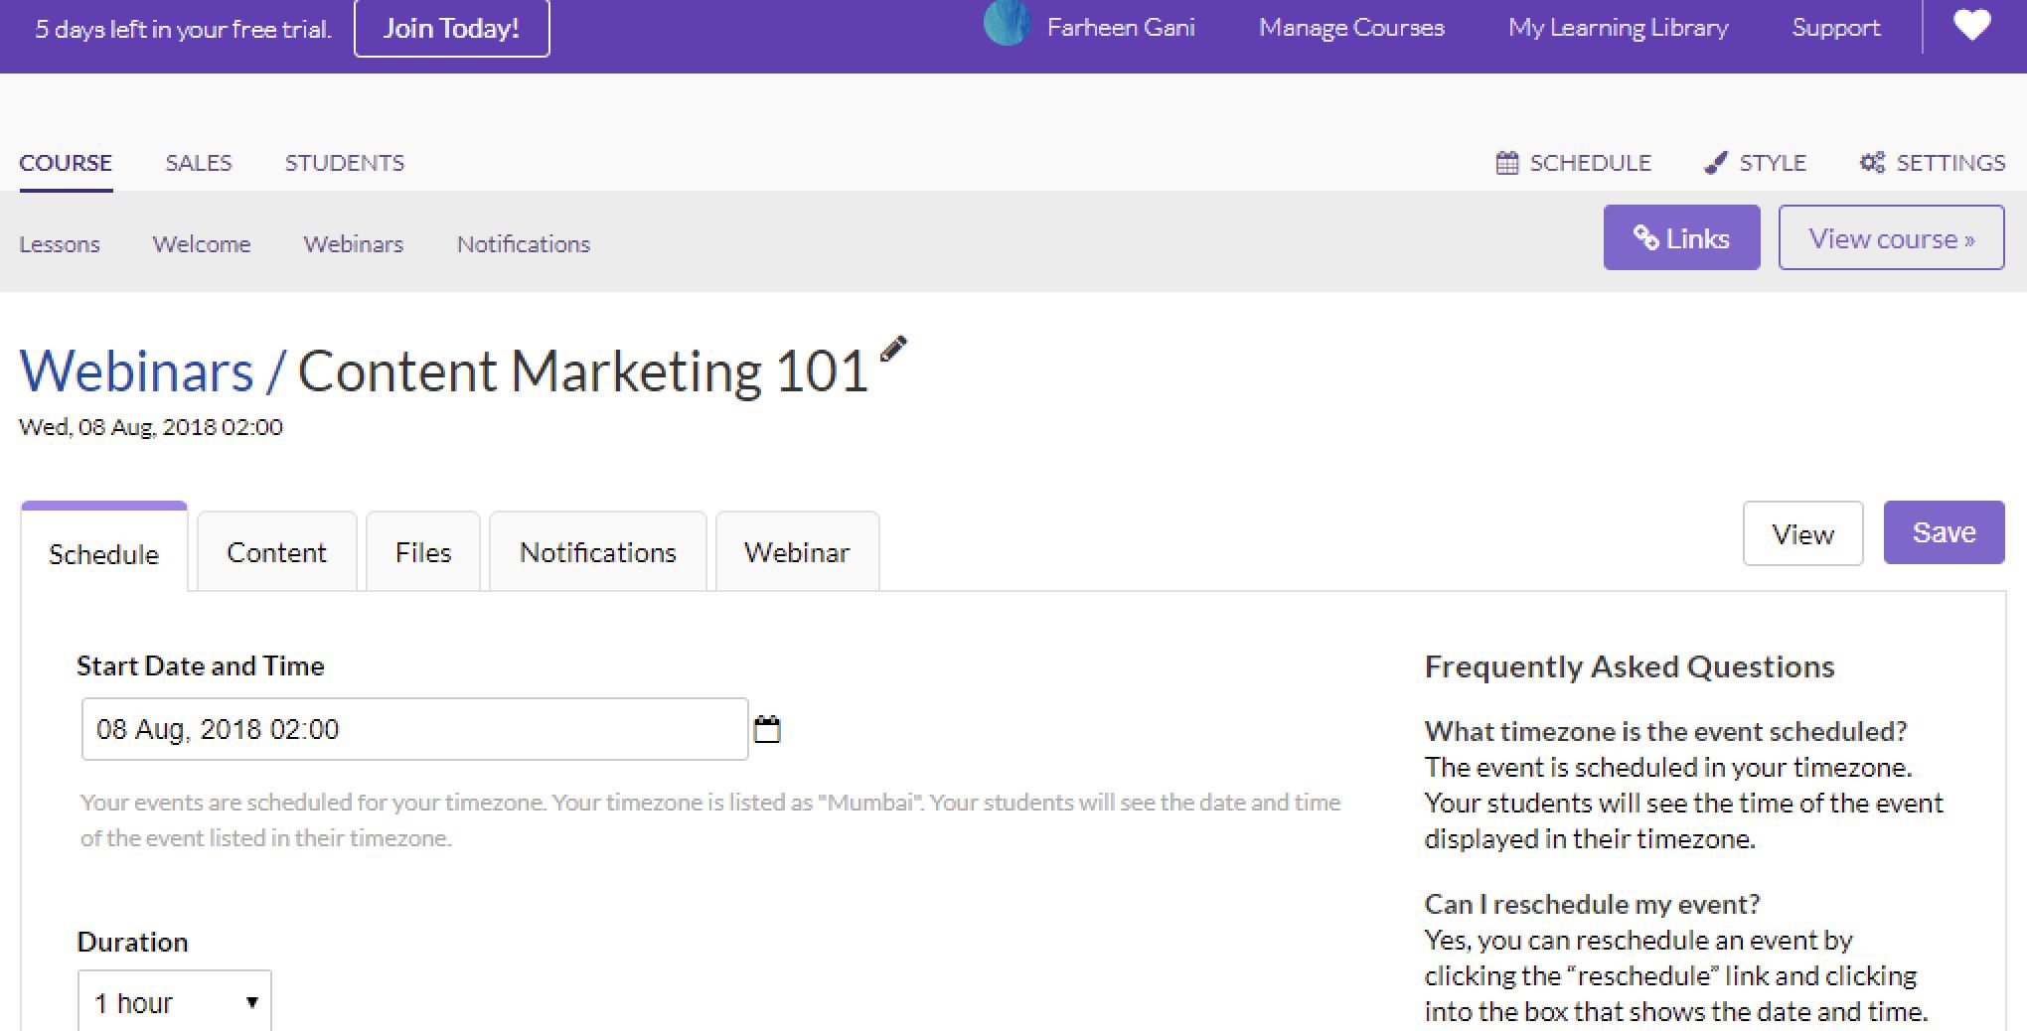Click the heart icon in top bar

(x=1971, y=26)
